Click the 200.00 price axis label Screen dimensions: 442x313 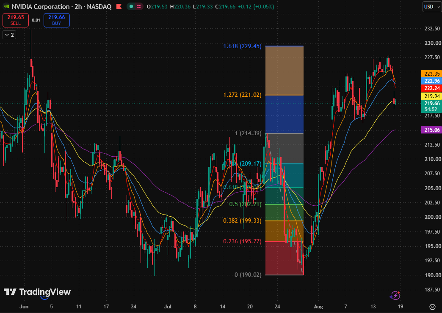[x=433, y=217]
